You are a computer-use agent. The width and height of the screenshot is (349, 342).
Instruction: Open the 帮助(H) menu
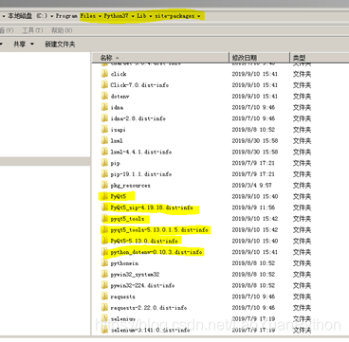click(62, 30)
